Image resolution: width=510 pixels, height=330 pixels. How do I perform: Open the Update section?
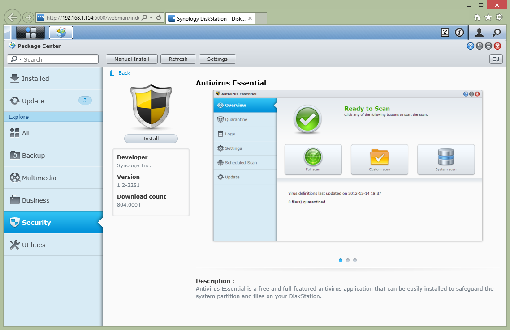coord(53,101)
